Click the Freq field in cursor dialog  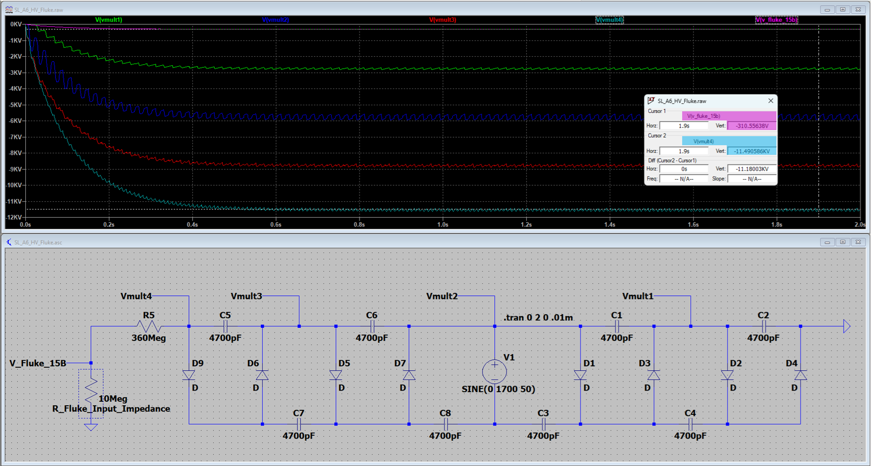coord(684,179)
